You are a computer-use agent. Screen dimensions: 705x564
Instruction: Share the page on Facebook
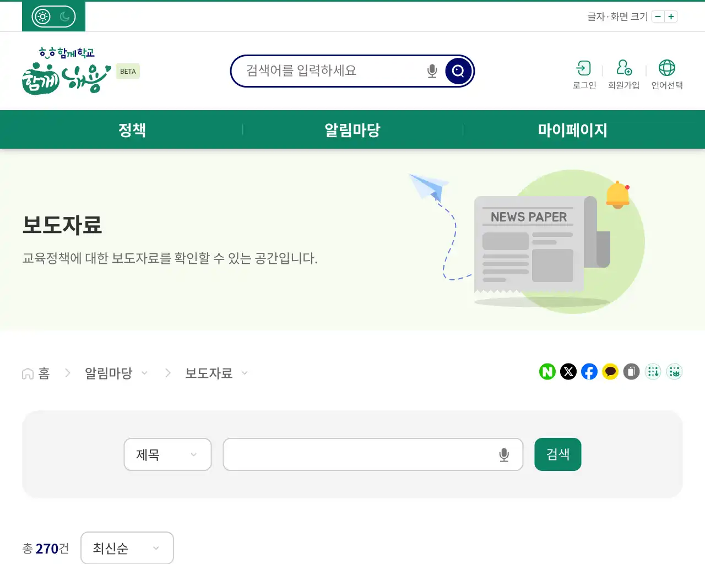589,372
